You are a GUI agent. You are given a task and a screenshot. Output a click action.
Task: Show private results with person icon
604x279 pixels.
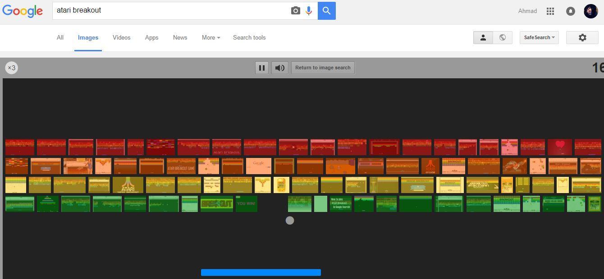coord(483,38)
